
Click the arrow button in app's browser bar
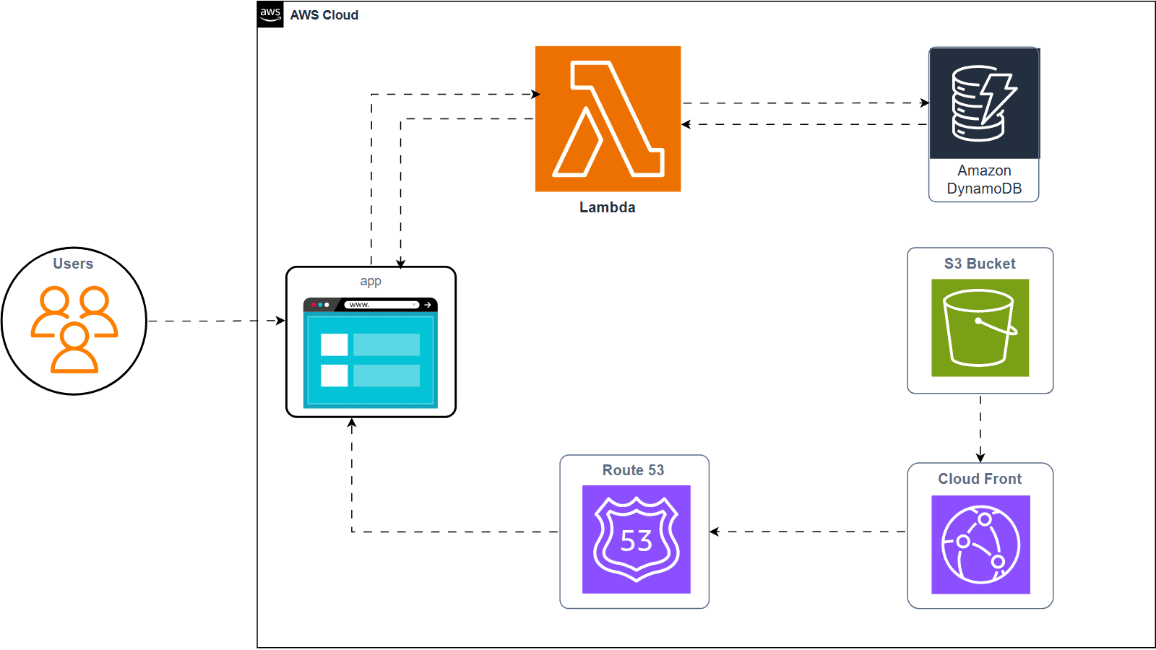(x=428, y=305)
